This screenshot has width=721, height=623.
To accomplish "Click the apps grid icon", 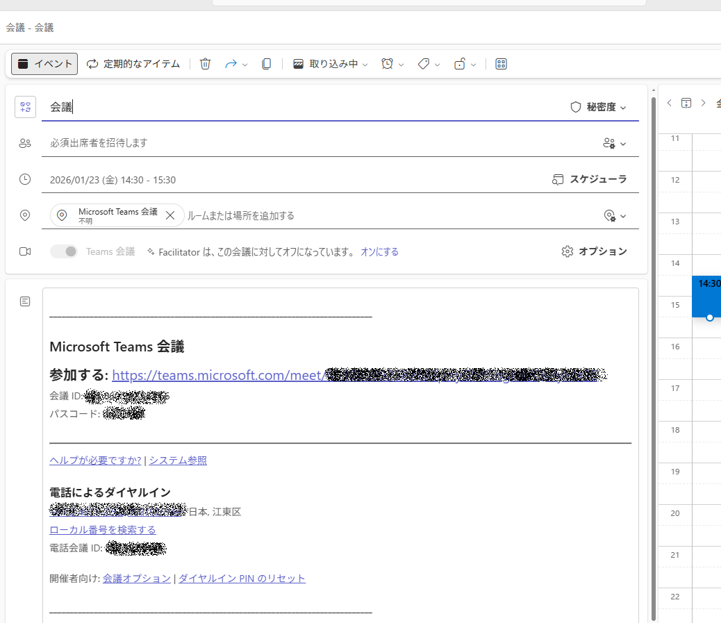I will (502, 64).
